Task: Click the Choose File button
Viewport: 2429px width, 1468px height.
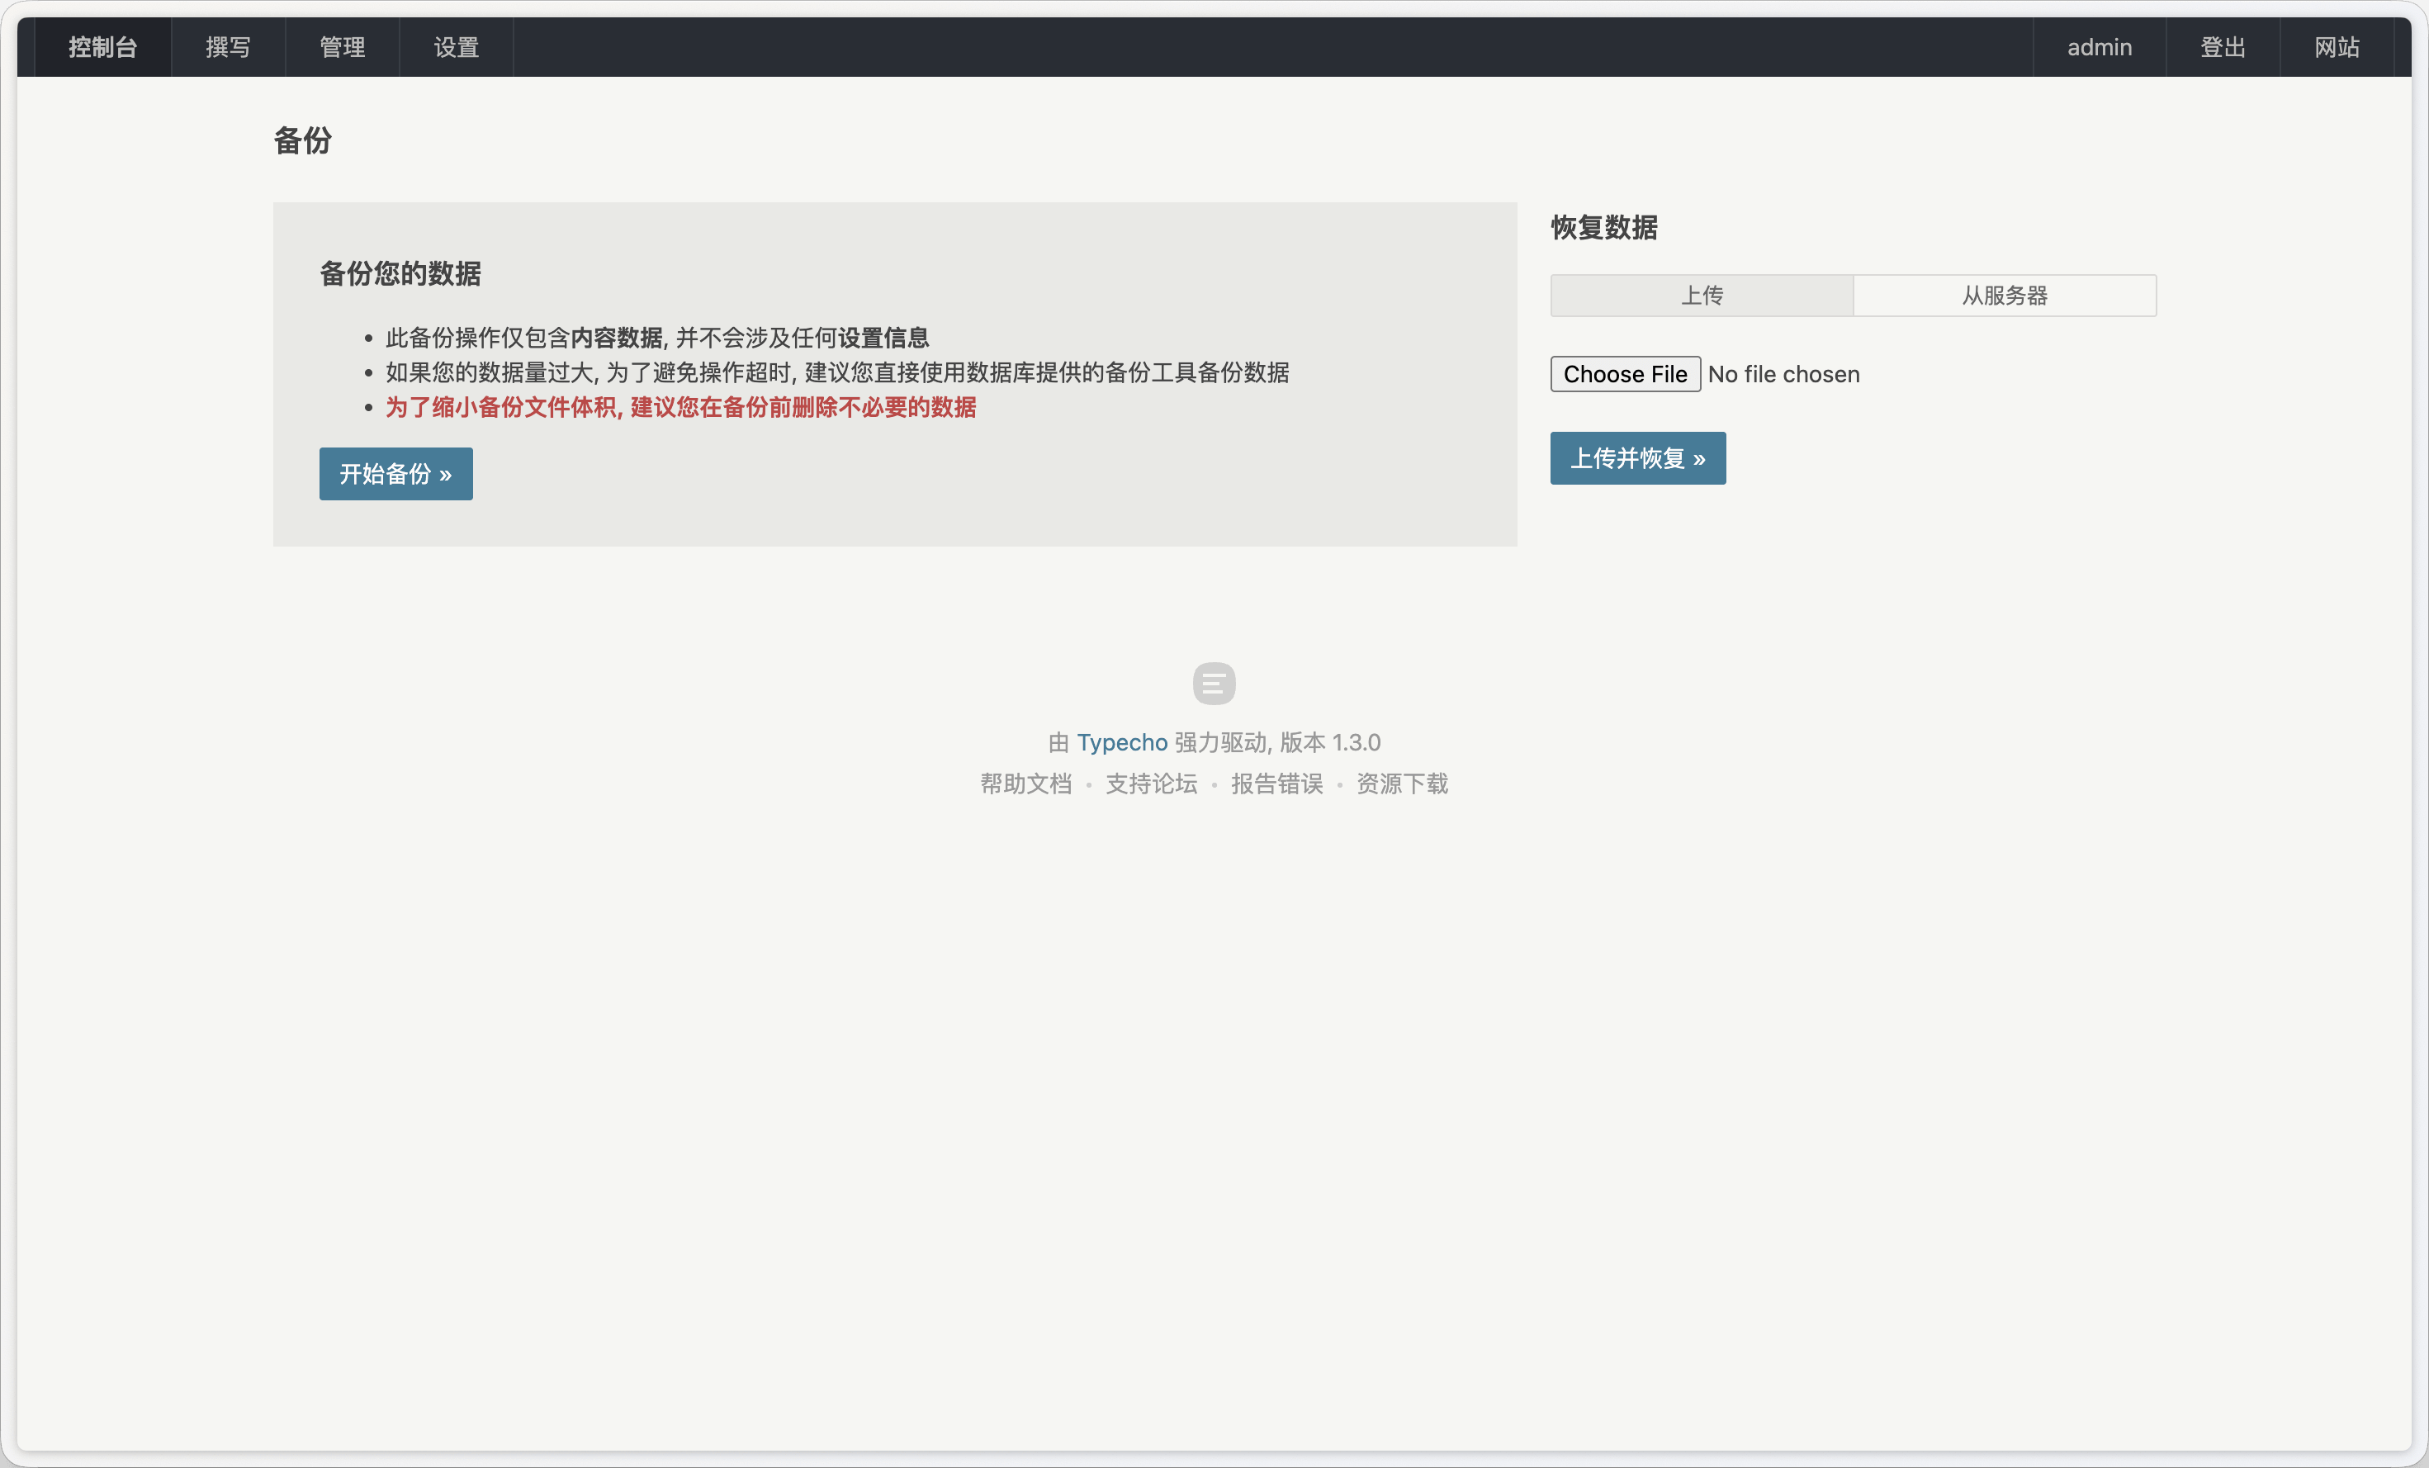Action: click(1625, 375)
